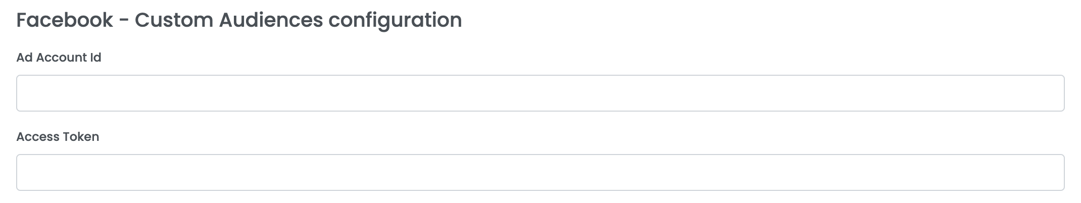This screenshot has width=1081, height=203.
Task: Enter the Facebook ad account ID box
Action: [x=540, y=93]
